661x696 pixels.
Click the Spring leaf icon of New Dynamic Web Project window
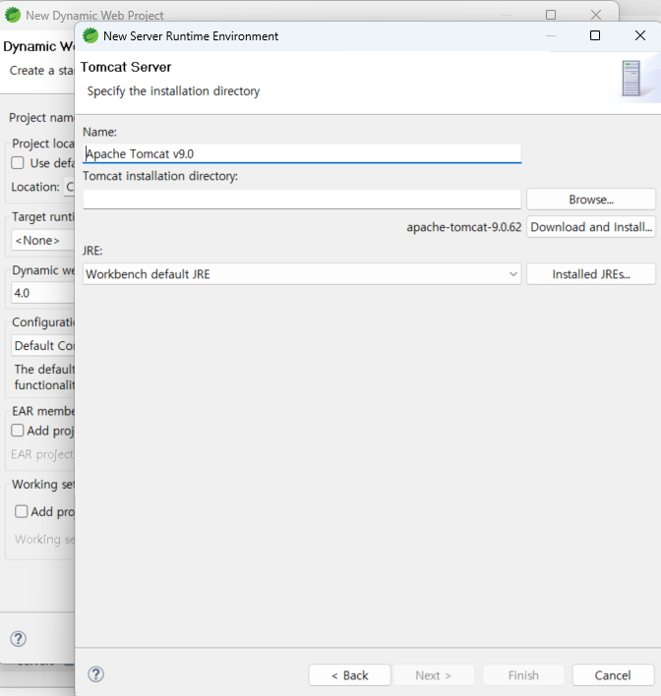tap(13, 15)
